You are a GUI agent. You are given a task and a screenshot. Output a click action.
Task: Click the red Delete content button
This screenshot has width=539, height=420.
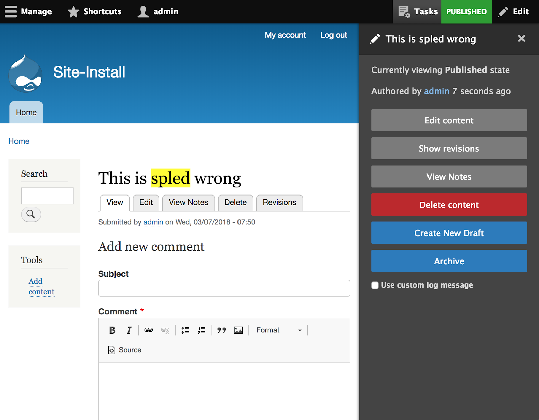(449, 205)
